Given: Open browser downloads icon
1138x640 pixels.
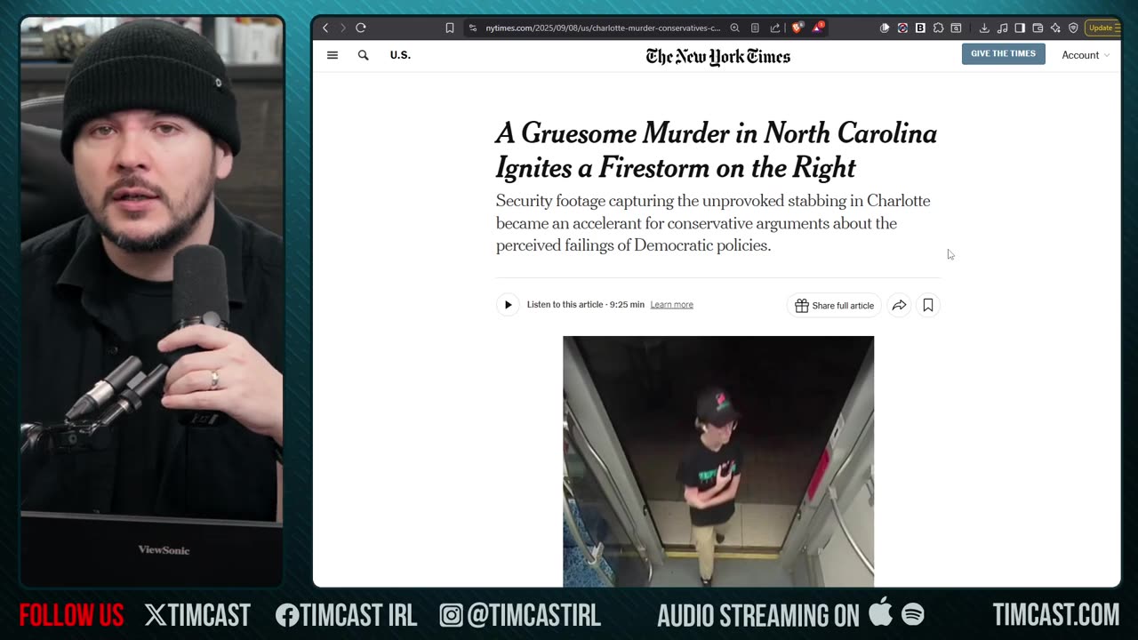Looking at the screenshot, I should pyautogui.click(x=984, y=28).
